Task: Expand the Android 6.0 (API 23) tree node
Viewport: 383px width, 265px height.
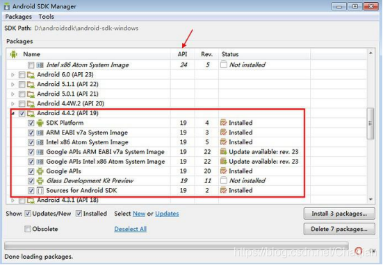Action: [13, 75]
